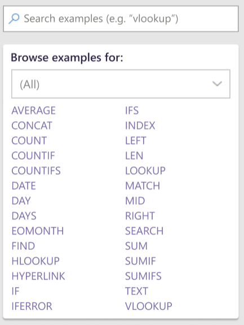Open LOOKUP function examples
This screenshot has height=325, width=244.
[x=145, y=171]
